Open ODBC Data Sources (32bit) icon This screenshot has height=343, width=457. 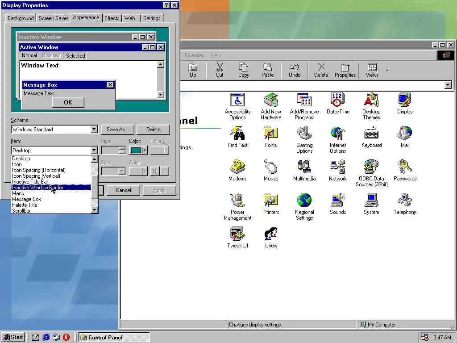click(371, 174)
